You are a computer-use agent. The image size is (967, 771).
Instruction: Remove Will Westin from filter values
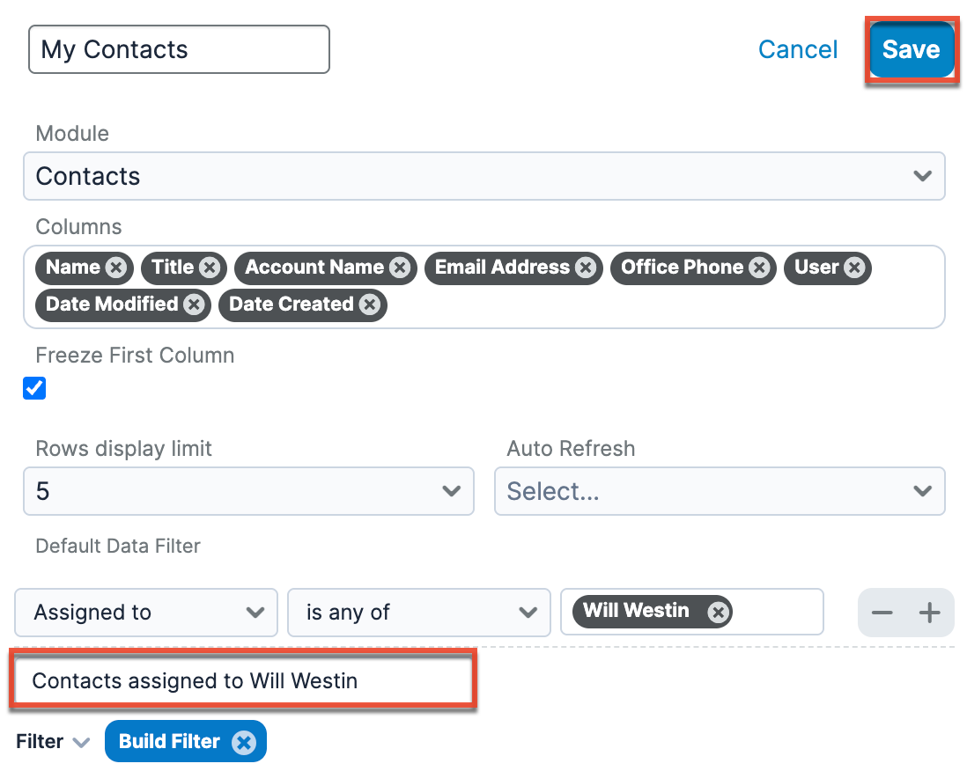(719, 612)
